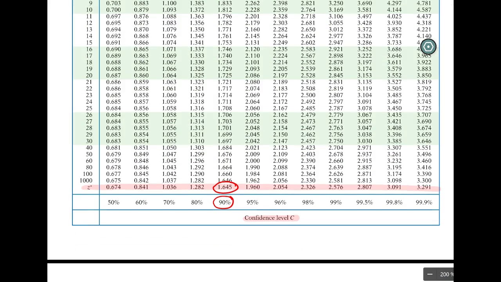Viewport: 501px width, 282px height.
Task: Click the 3.291 value in the z* row
Action: click(x=424, y=187)
